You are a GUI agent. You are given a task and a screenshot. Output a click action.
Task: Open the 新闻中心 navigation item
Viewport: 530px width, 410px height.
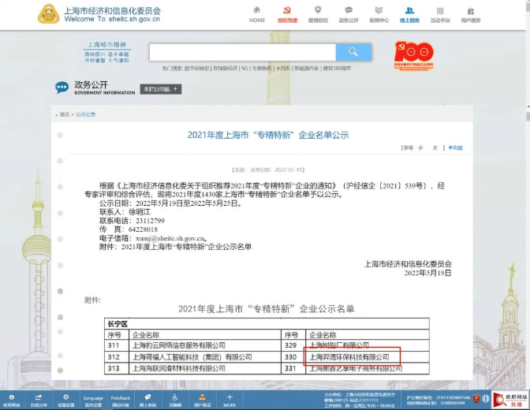click(379, 14)
